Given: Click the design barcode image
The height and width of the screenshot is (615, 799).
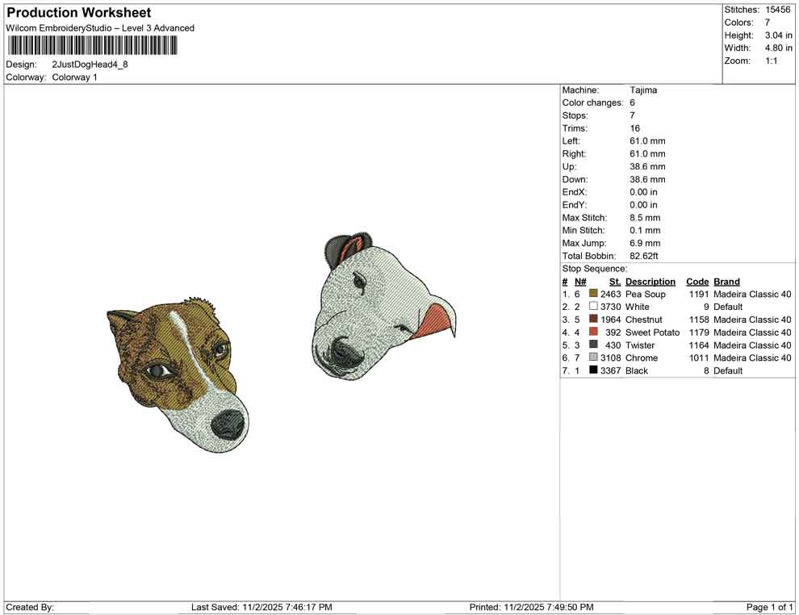Looking at the screenshot, I should [x=92, y=46].
